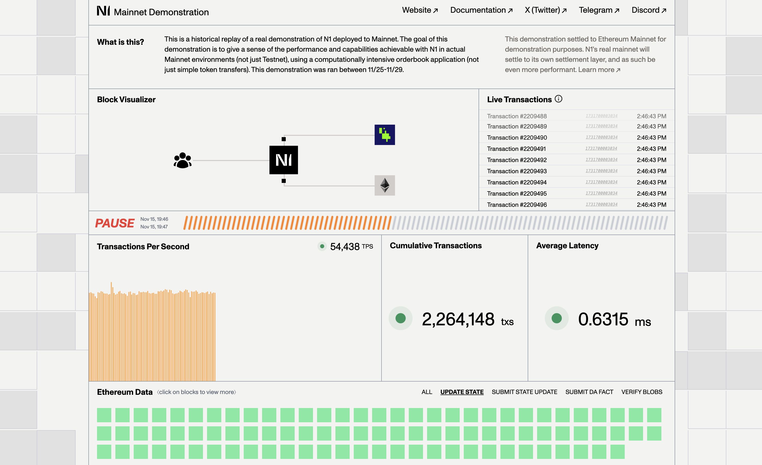
Task: Click the first green block in Ethereum Data
Action: click(104, 415)
